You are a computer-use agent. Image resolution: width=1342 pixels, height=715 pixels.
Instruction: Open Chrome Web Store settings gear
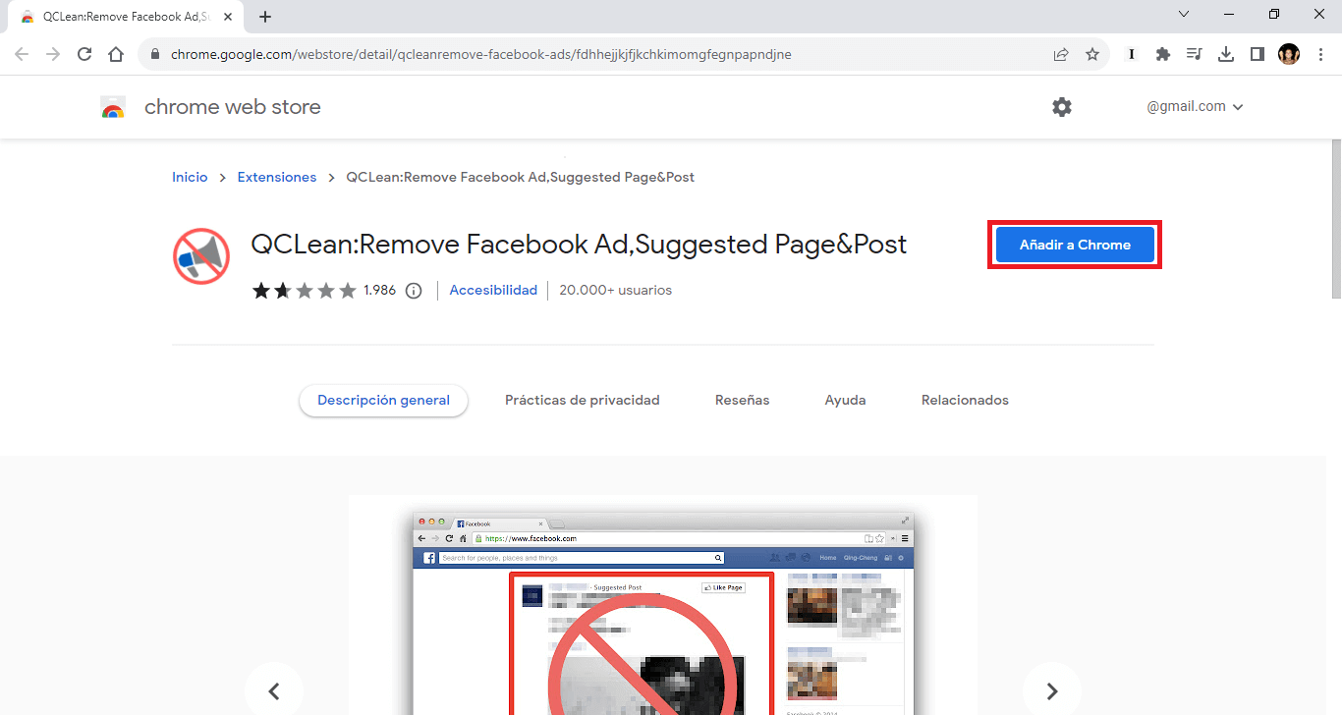[x=1062, y=107]
